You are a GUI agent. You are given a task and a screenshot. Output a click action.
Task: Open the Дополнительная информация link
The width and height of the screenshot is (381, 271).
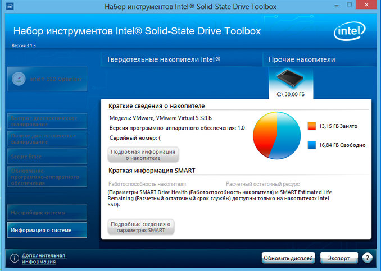(44, 259)
